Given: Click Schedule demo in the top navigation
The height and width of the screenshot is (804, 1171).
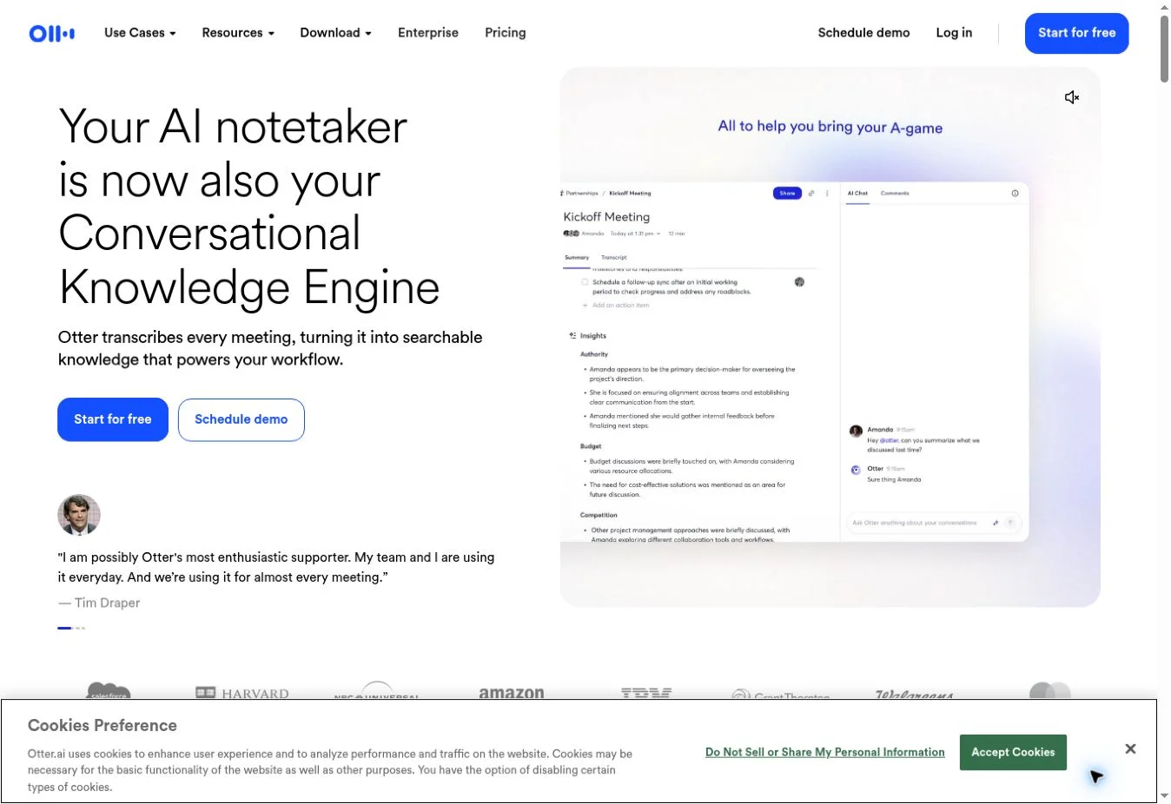Looking at the screenshot, I should [x=863, y=33].
